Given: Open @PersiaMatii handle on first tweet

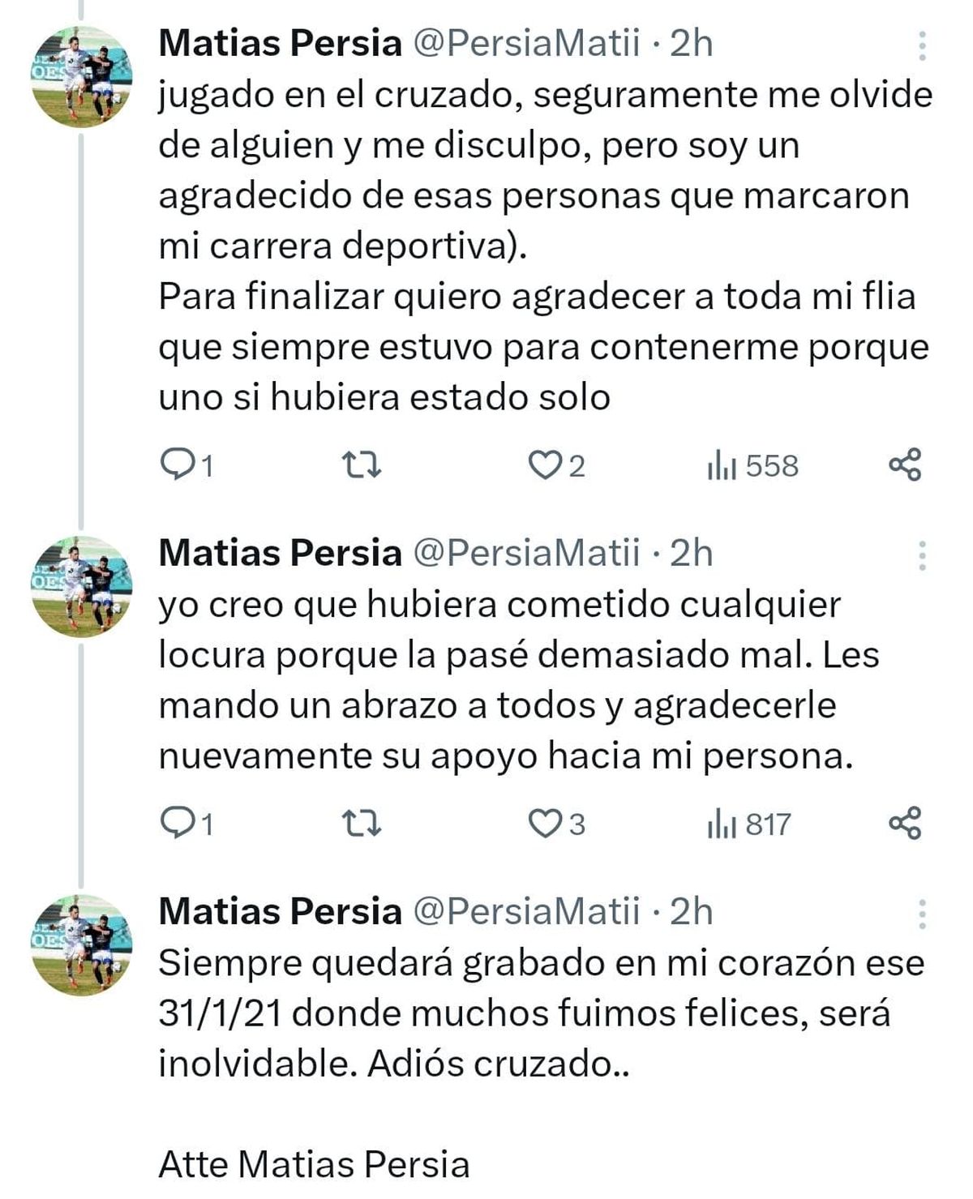Looking at the screenshot, I should [x=527, y=43].
